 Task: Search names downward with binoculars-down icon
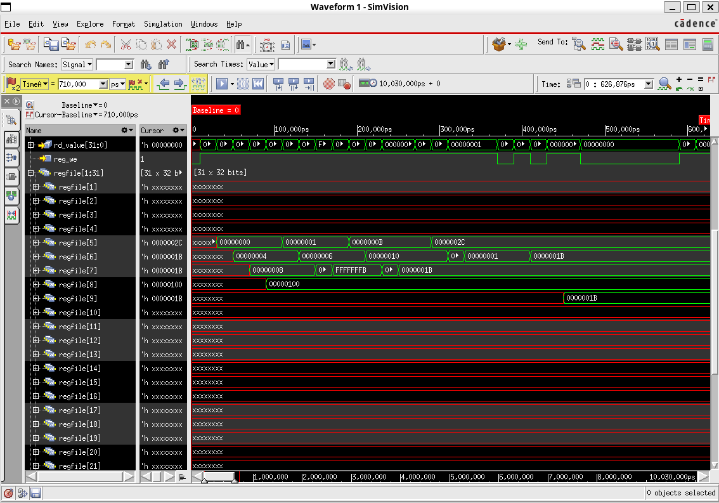click(146, 65)
